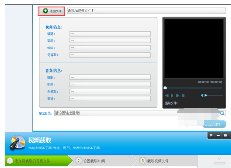231x168 pixels.
Task: Click the resolution (分辨率) field
Action: (x=110, y=55)
